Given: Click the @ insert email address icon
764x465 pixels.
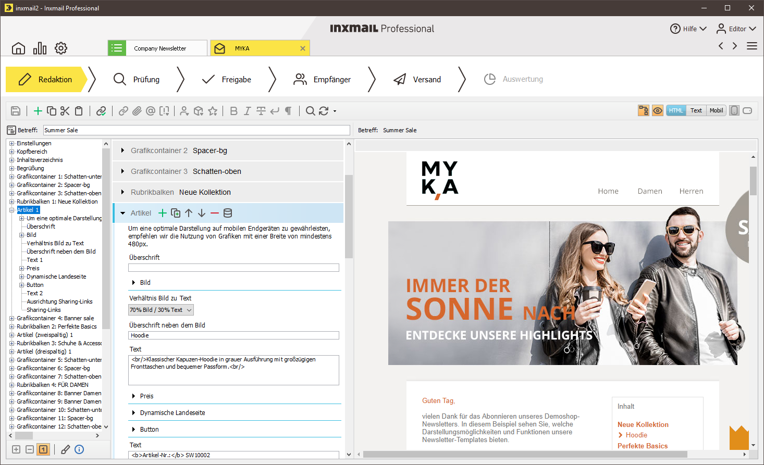Looking at the screenshot, I should coord(151,111).
